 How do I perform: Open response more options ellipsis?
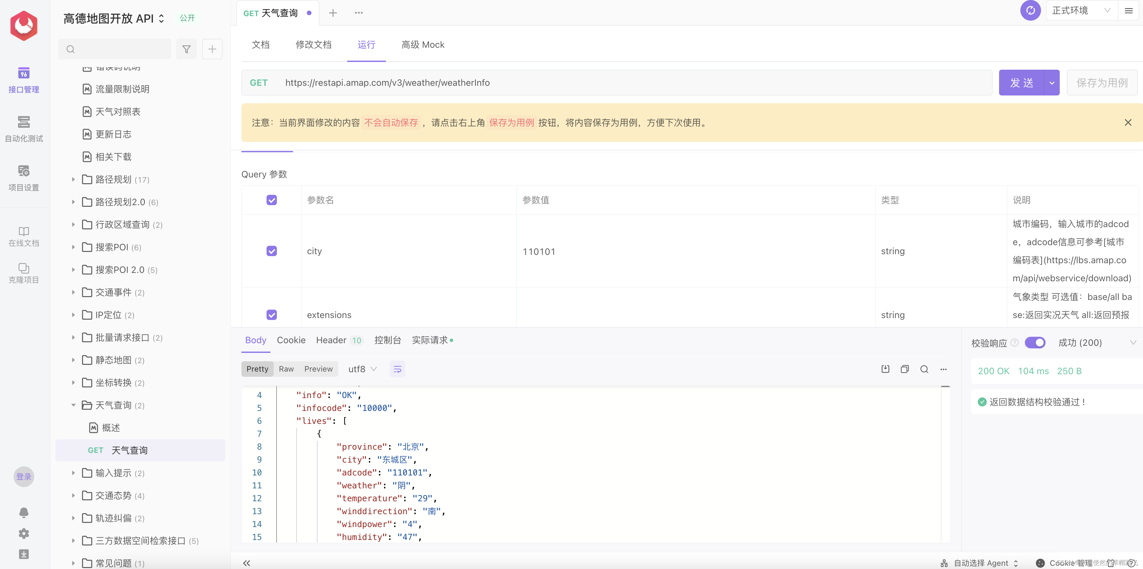coord(943,369)
